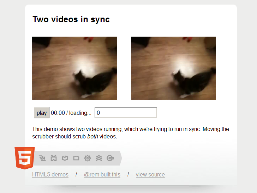Image resolution: width=257 pixels, height=193 pixels.
Task: Click the italic word both
Action: [x=92, y=136]
